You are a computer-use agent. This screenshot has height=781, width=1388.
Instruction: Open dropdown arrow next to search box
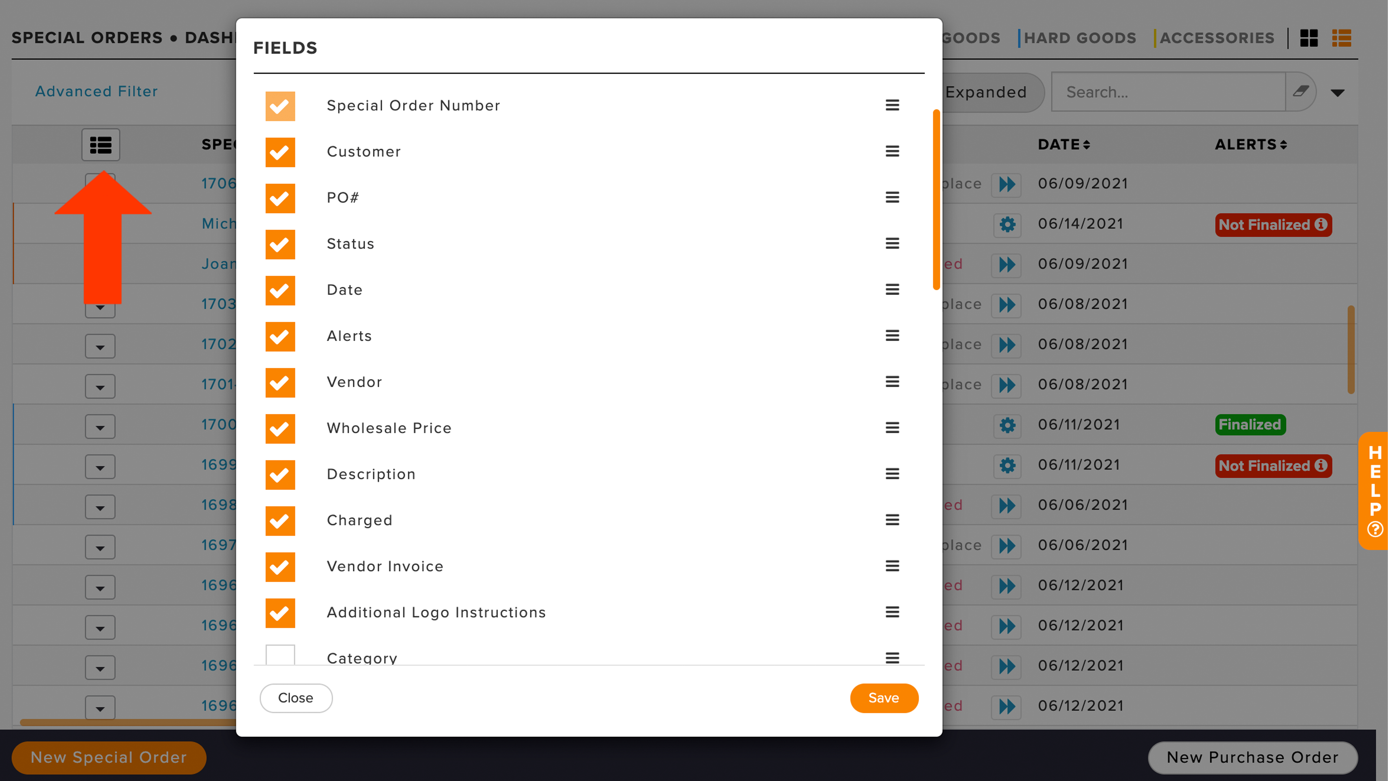pos(1337,93)
